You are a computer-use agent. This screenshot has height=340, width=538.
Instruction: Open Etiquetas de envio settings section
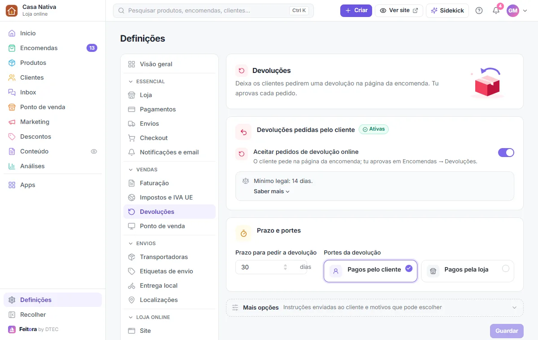click(x=169, y=271)
